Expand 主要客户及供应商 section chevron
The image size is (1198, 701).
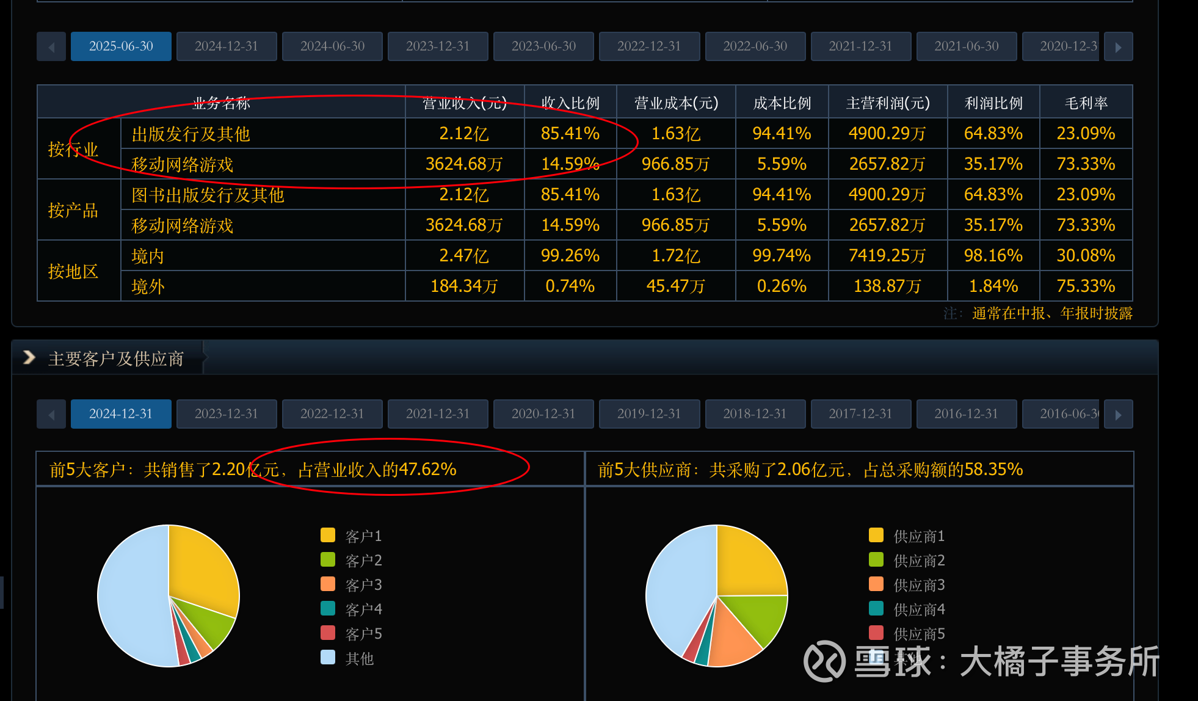point(29,358)
